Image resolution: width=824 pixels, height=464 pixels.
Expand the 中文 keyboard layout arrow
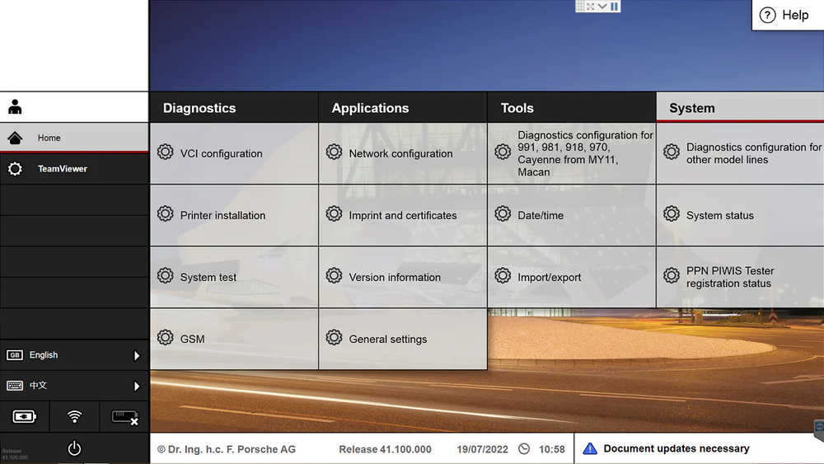137,387
